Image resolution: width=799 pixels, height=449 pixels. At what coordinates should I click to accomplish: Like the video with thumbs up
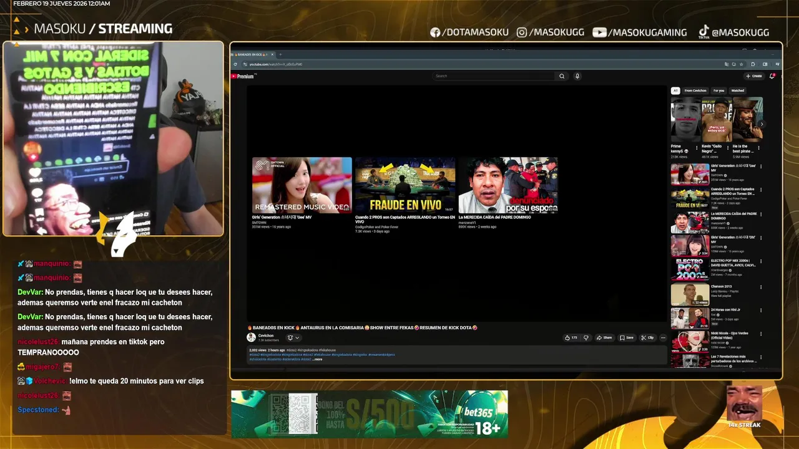pyautogui.click(x=571, y=337)
